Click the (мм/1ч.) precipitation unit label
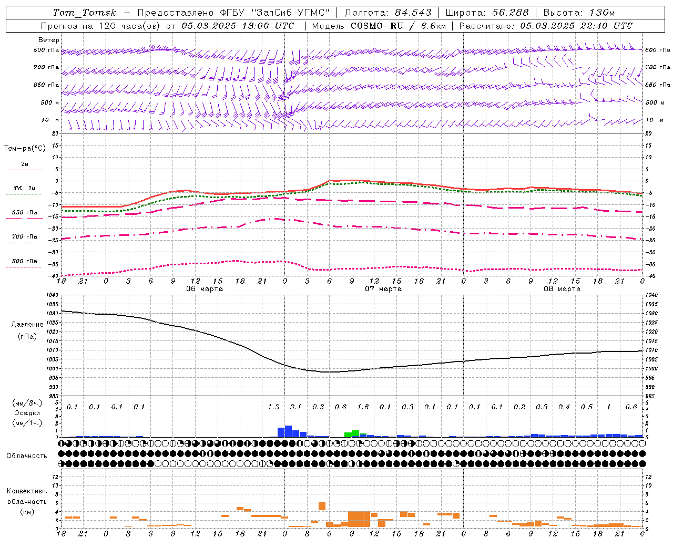The height and width of the screenshot is (538, 673). click(27, 423)
